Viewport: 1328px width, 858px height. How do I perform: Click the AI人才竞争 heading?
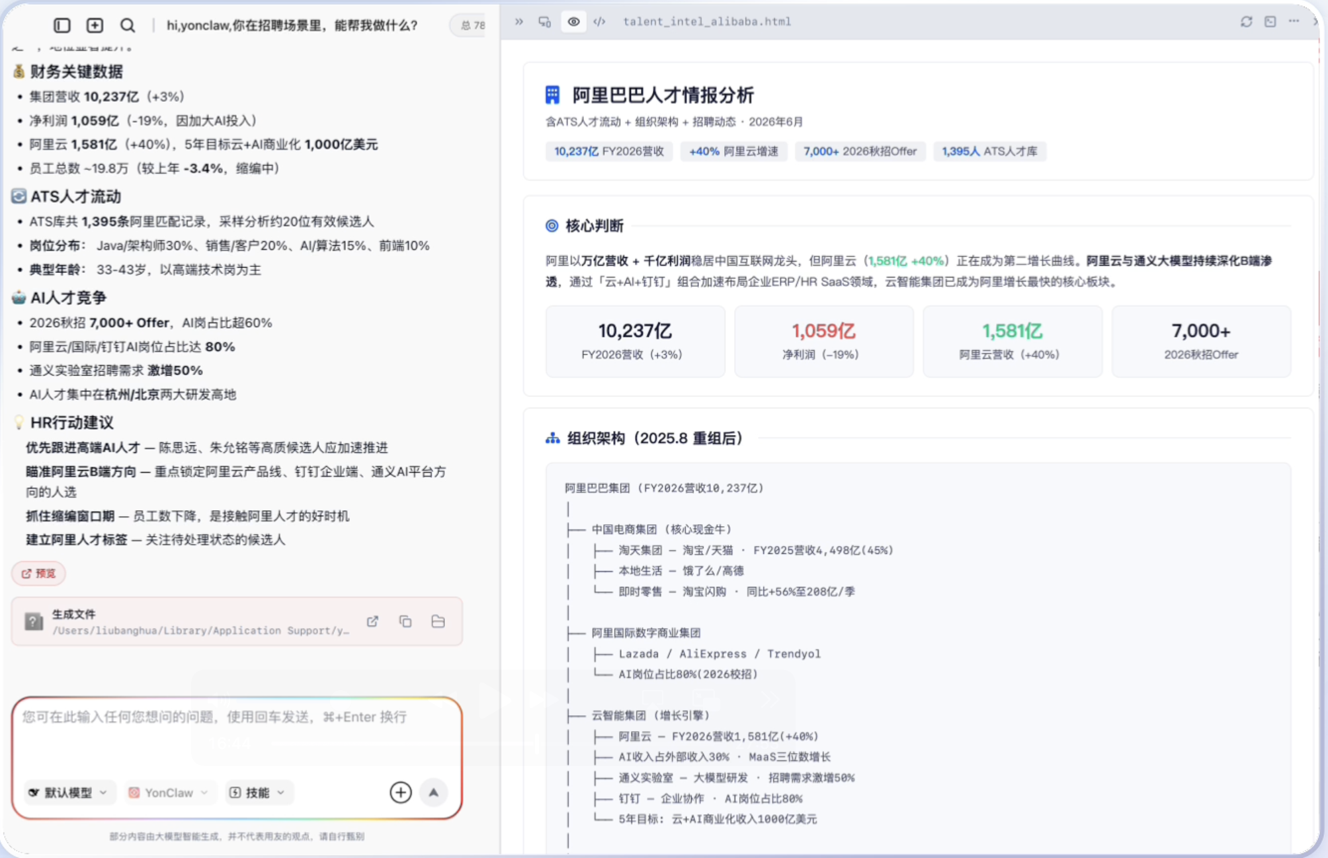click(x=68, y=297)
